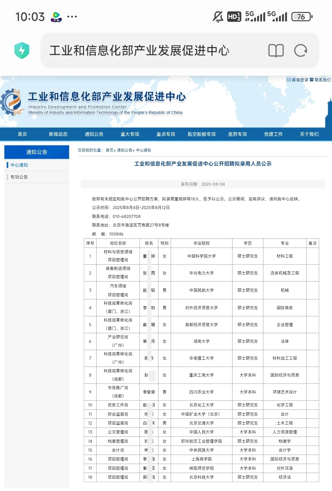Viewport: 332px width, 491px height.
Task: Click the publish date 2025-08-04
Action: click(213, 184)
